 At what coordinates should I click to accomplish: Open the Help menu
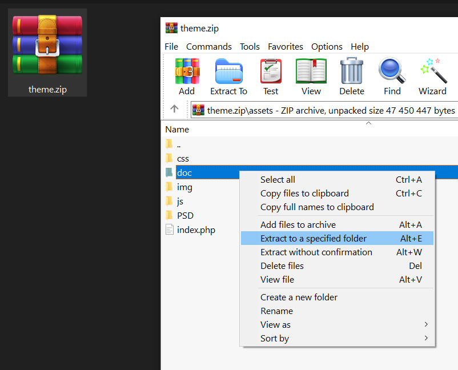(360, 47)
